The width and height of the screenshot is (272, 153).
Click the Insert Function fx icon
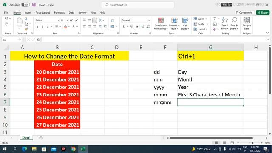pos(38,40)
